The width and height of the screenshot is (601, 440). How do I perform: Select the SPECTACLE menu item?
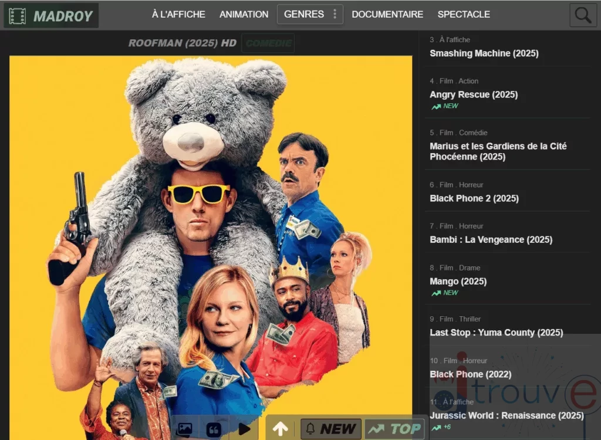(x=464, y=14)
